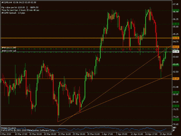Select the 'Pip value per lot: $10.00' line
This screenshot has width=181, height=136.
click(x=13, y=8)
